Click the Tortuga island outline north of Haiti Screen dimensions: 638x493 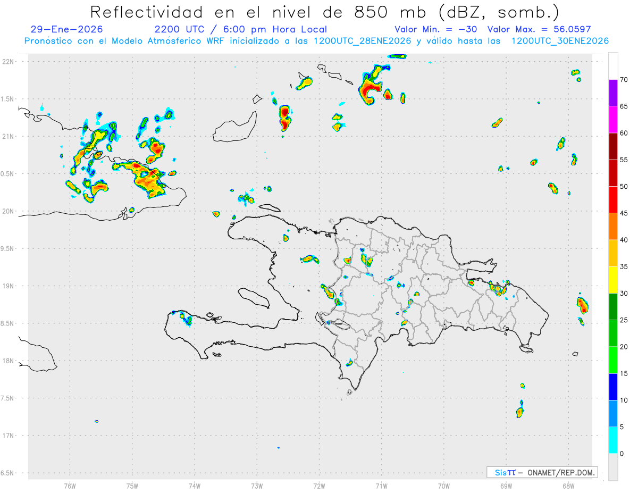(269, 207)
